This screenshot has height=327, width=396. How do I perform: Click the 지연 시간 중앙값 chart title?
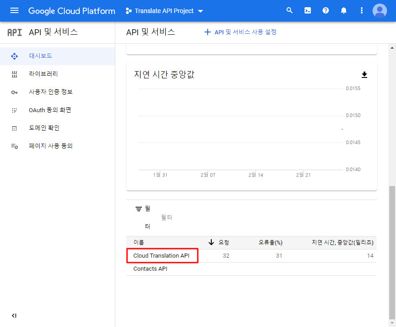click(x=164, y=74)
